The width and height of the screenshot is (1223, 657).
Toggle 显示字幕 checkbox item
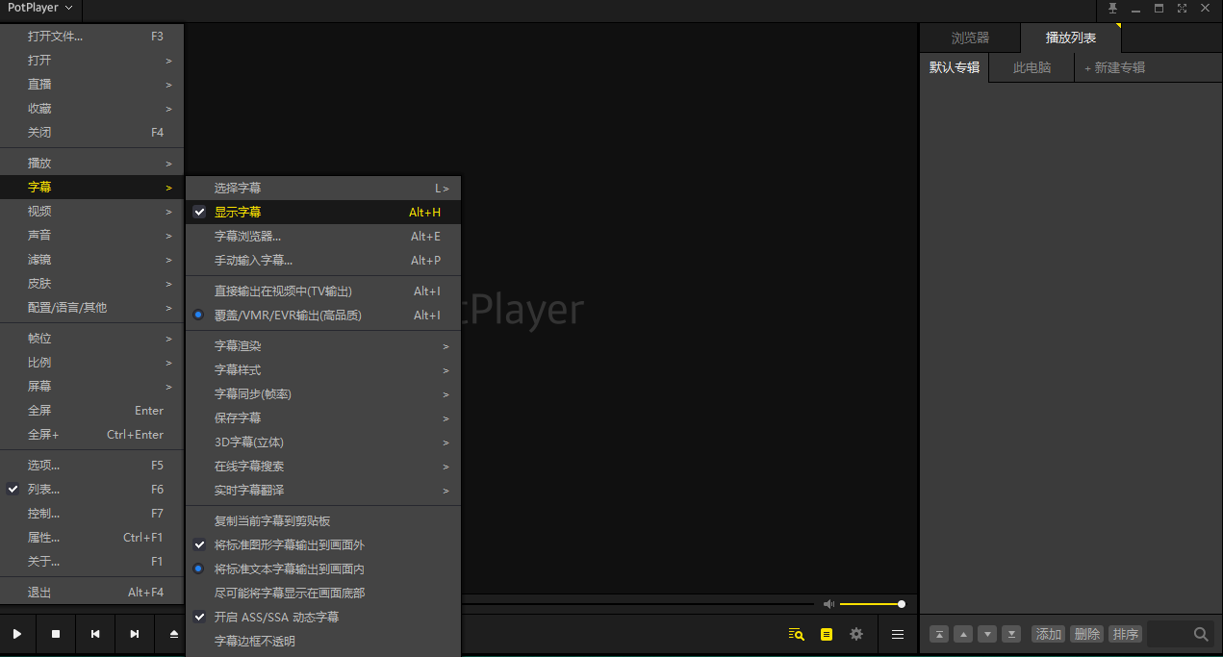pos(323,213)
